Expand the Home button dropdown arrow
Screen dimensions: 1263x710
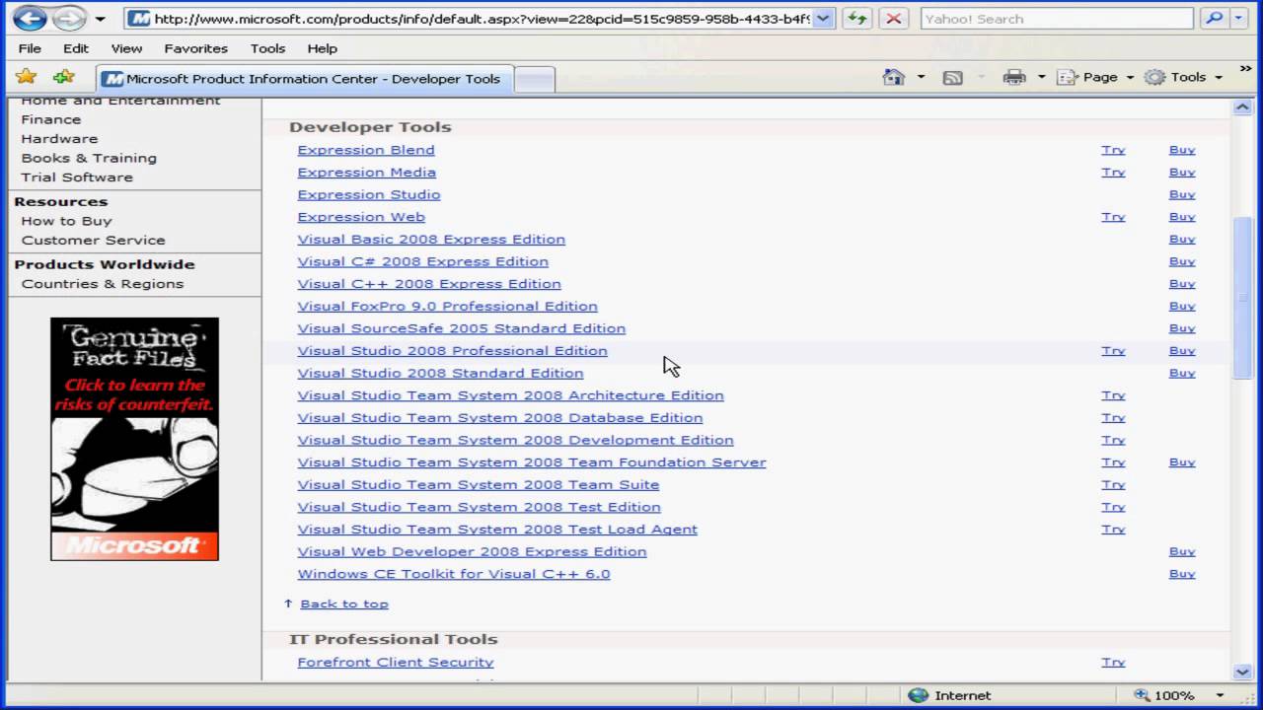(x=921, y=77)
